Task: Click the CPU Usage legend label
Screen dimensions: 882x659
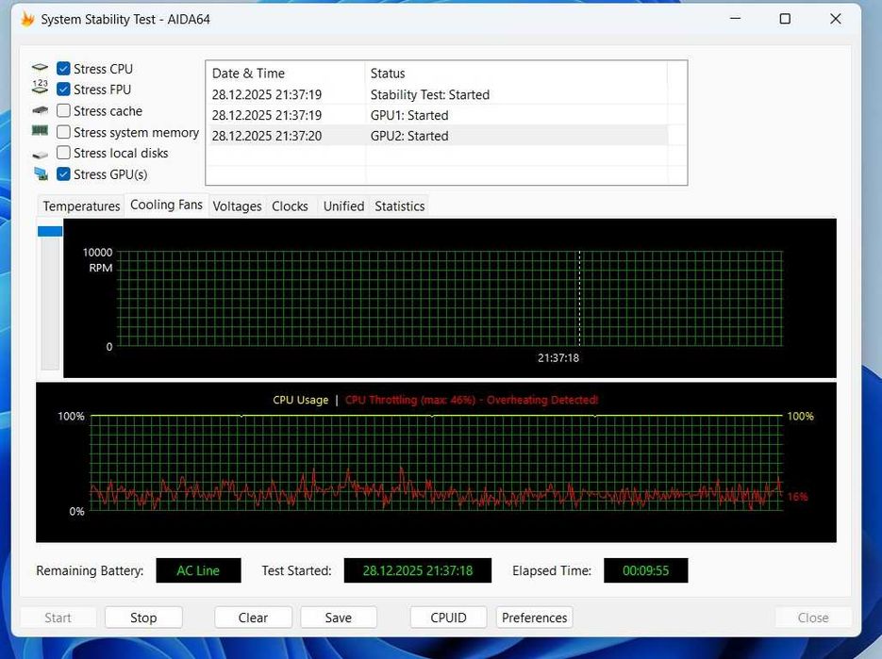Action: click(x=300, y=400)
